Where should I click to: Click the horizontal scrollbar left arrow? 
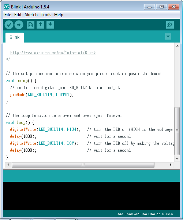pos(8,165)
